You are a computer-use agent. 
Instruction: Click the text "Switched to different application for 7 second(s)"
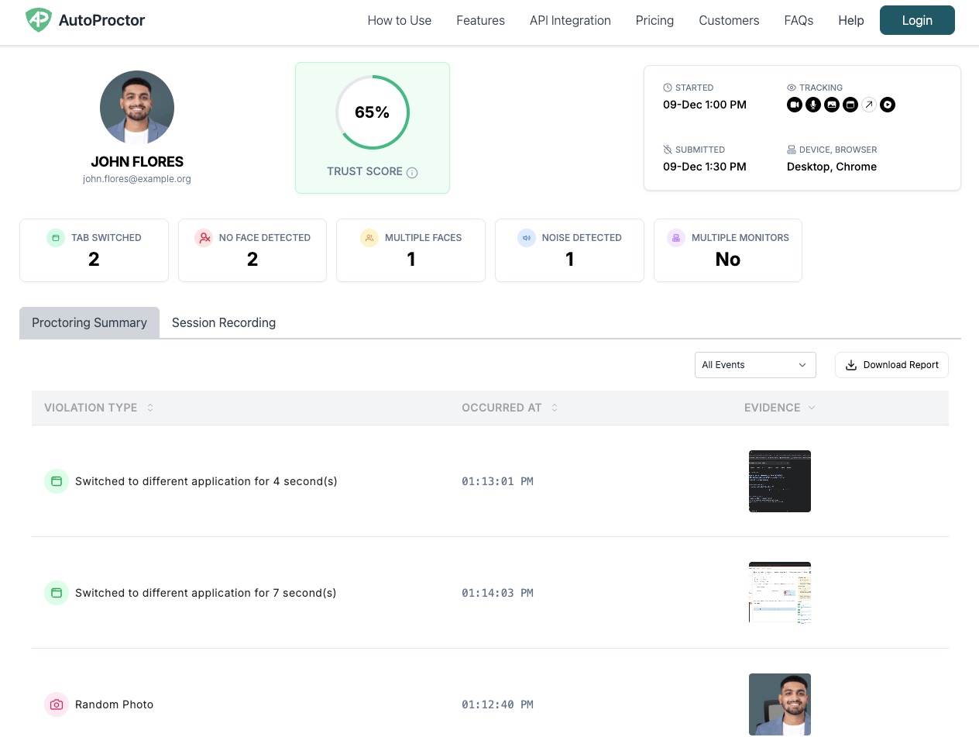coord(206,593)
